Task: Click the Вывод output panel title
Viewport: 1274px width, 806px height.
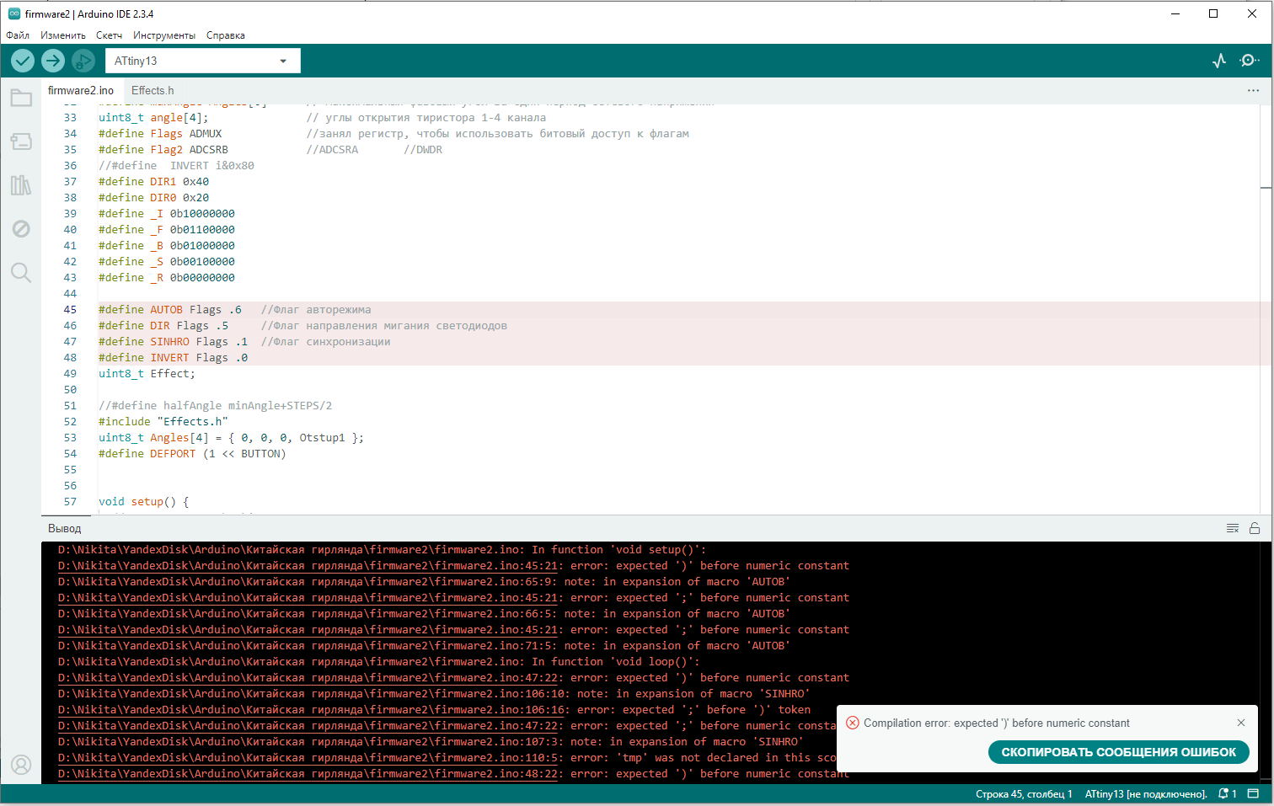Action: coord(65,529)
